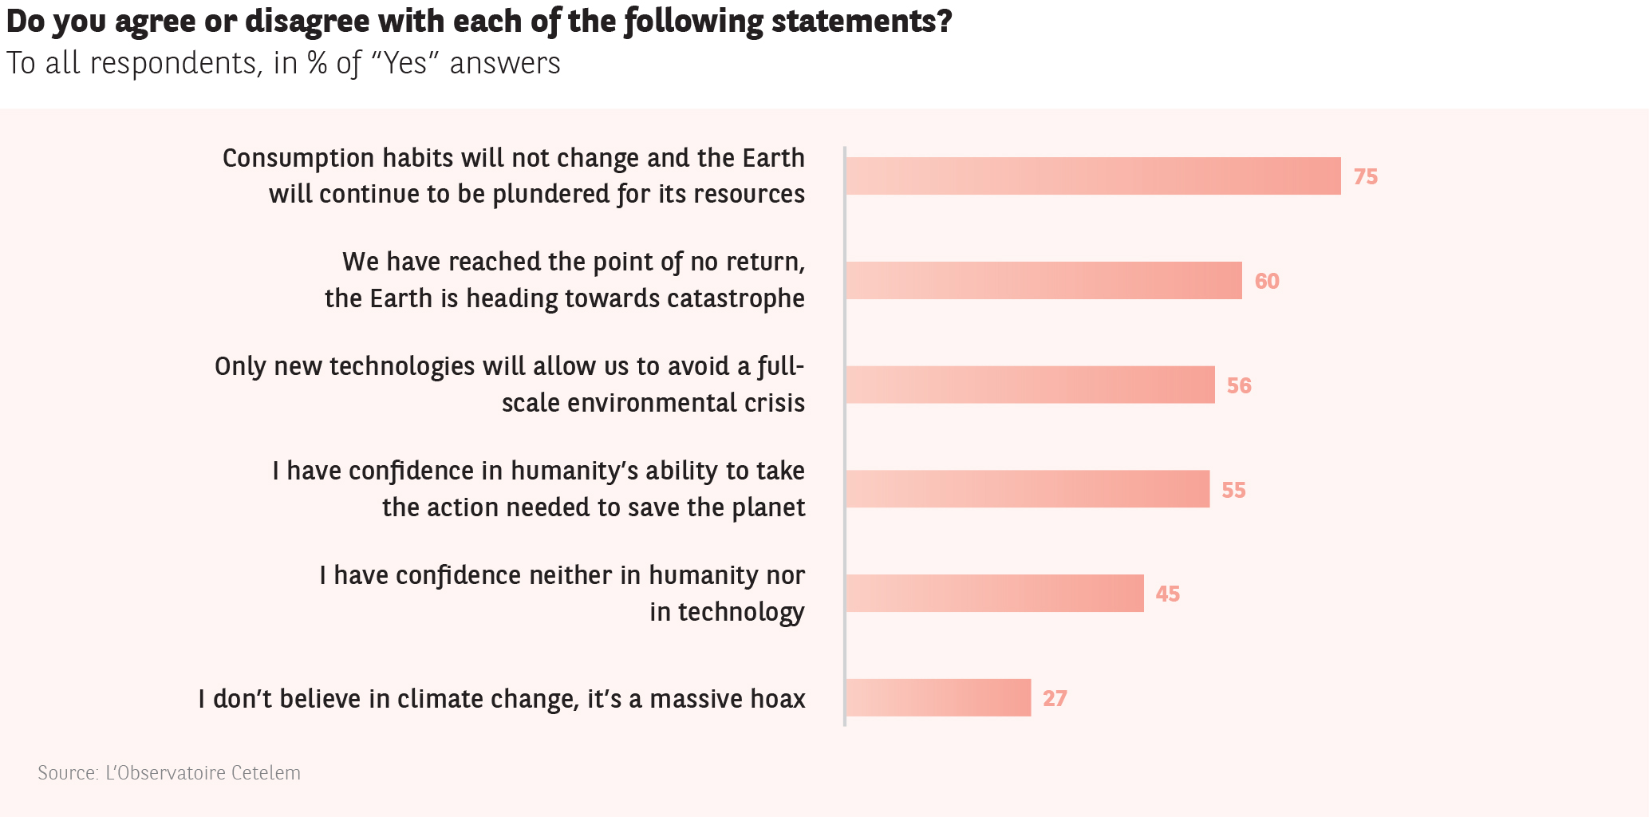Click the bar for 'neither humanity nor technology'
Image resolution: width=1649 pixels, height=817 pixels.
click(x=995, y=594)
